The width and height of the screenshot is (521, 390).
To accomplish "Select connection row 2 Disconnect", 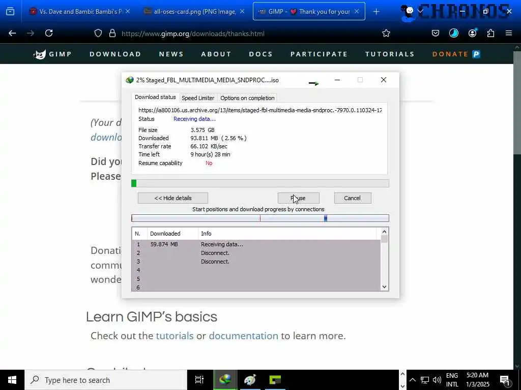I will [x=256, y=253].
